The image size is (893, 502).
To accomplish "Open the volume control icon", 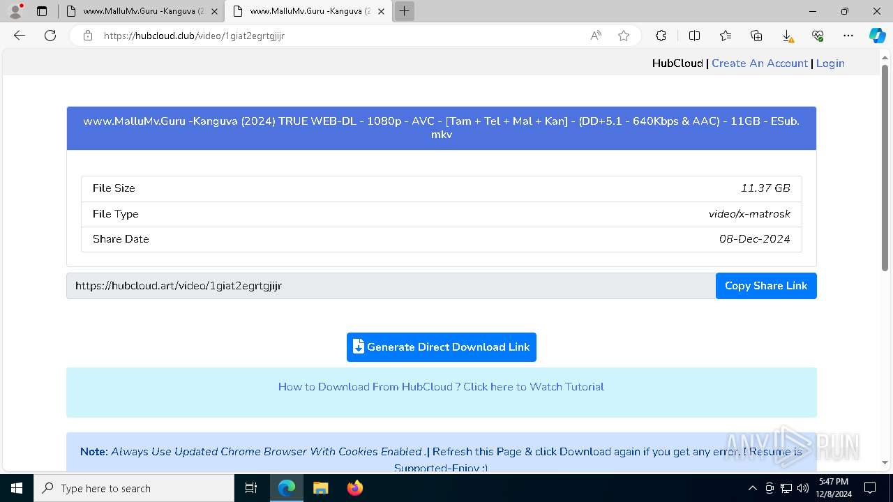I will 803,488.
